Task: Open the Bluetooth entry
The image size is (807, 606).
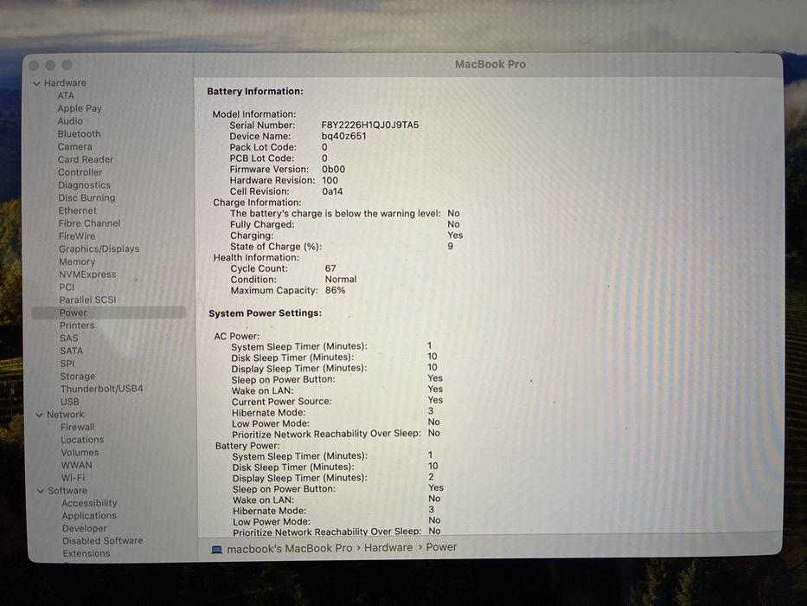Action: pos(80,134)
